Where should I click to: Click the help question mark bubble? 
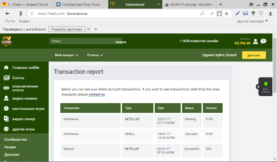263,41
